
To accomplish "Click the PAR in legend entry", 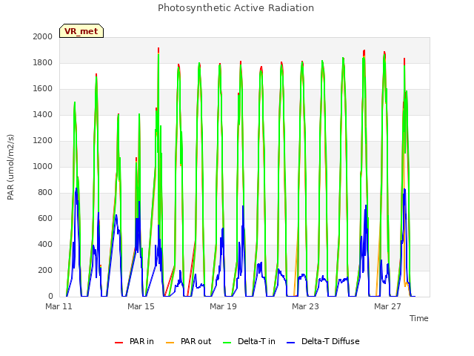I will click(134, 341).
